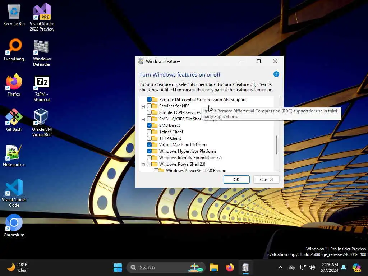
Task: Enable Simple TCPIP services checkbox
Action: click(149, 112)
